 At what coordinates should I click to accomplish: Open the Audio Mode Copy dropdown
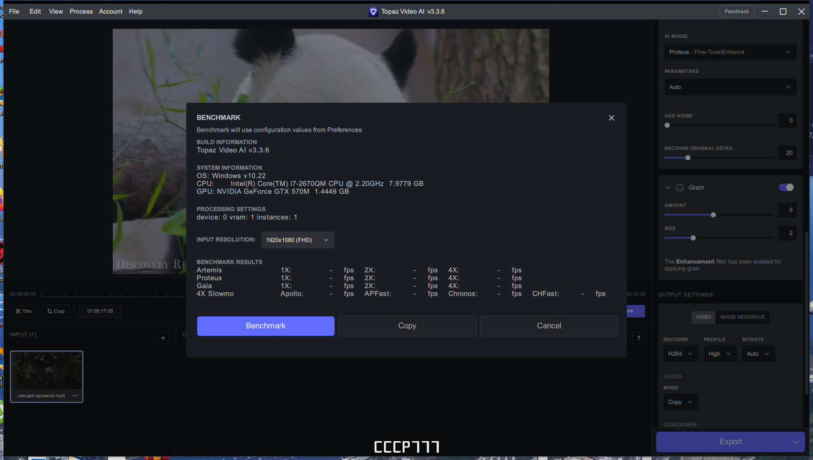(x=681, y=402)
